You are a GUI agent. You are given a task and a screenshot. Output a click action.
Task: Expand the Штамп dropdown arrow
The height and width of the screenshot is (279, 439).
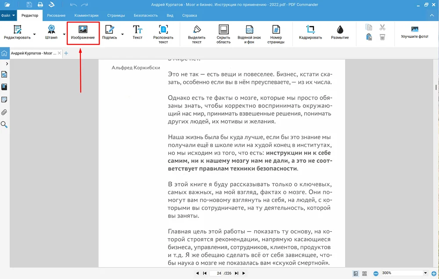64,34
